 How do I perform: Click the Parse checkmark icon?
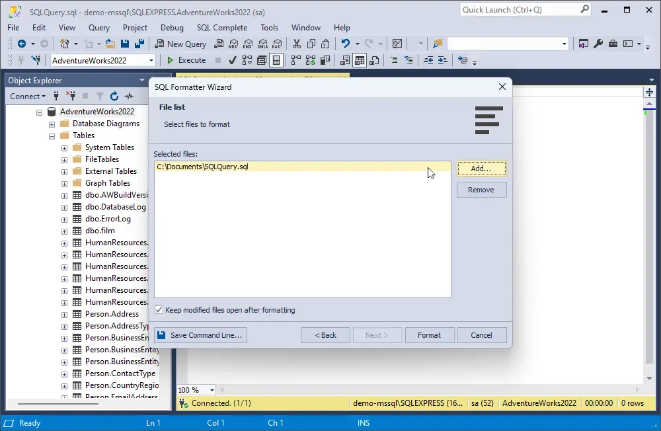point(233,59)
